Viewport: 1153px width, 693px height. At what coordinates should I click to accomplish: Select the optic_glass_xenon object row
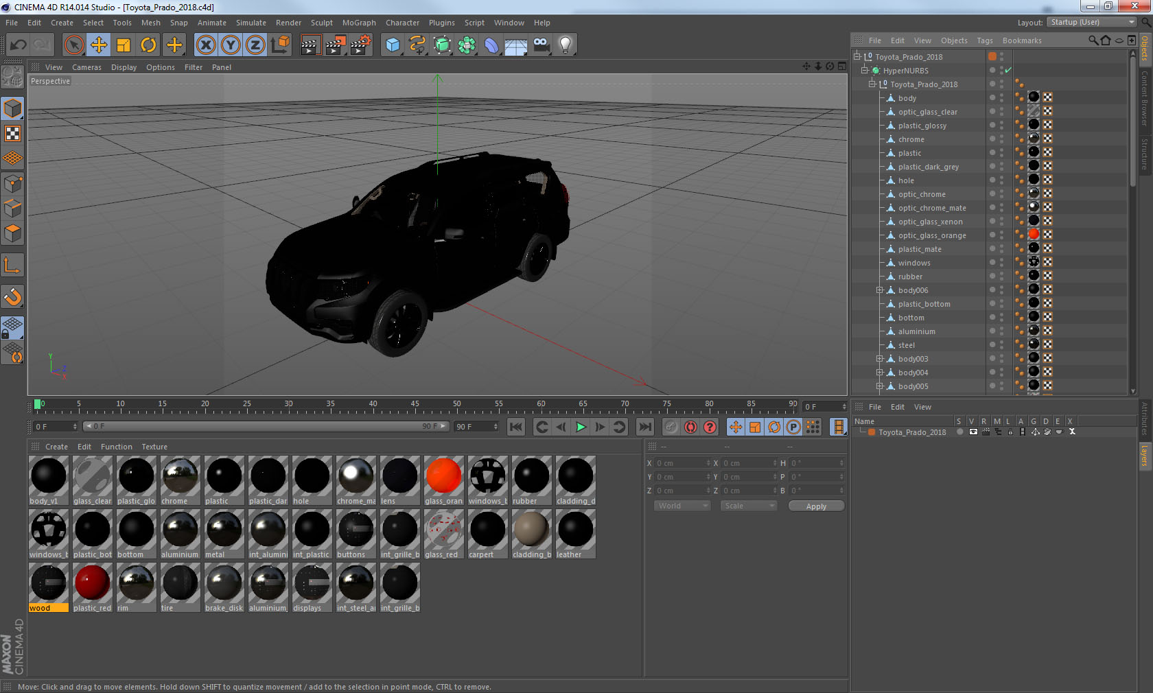(x=930, y=222)
